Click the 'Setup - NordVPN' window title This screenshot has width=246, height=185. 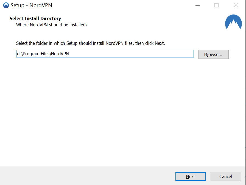pyautogui.click(x=31, y=5)
